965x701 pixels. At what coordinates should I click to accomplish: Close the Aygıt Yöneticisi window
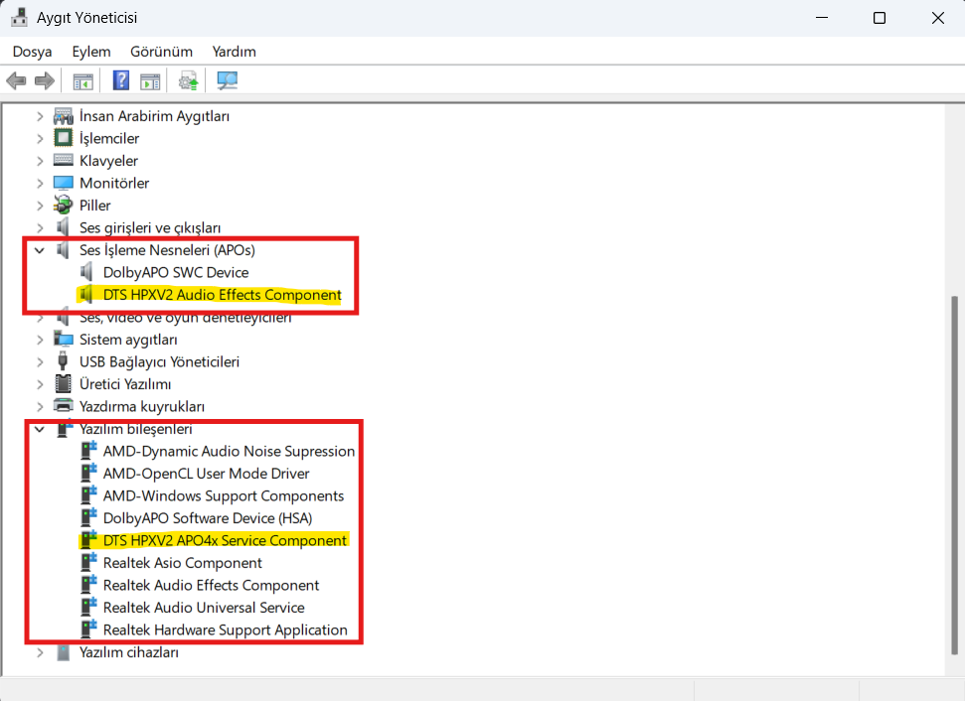coord(938,18)
